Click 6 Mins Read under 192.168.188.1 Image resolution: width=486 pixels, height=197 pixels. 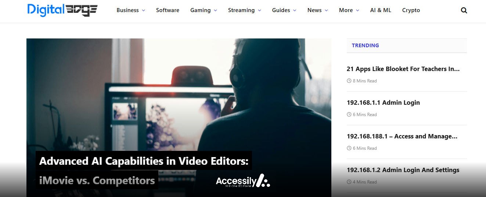[365, 148]
